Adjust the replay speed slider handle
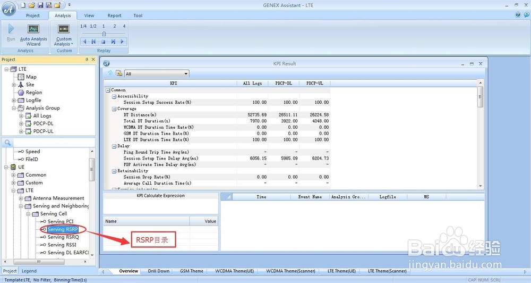The width and height of the screenshot is (531, 283). [x=104, y=34]
